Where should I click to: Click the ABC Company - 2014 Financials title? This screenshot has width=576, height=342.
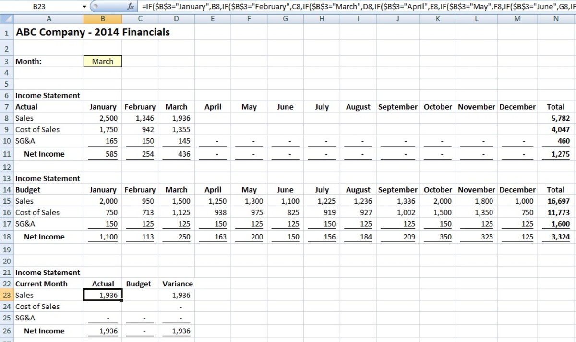click(x=93, y=33)
